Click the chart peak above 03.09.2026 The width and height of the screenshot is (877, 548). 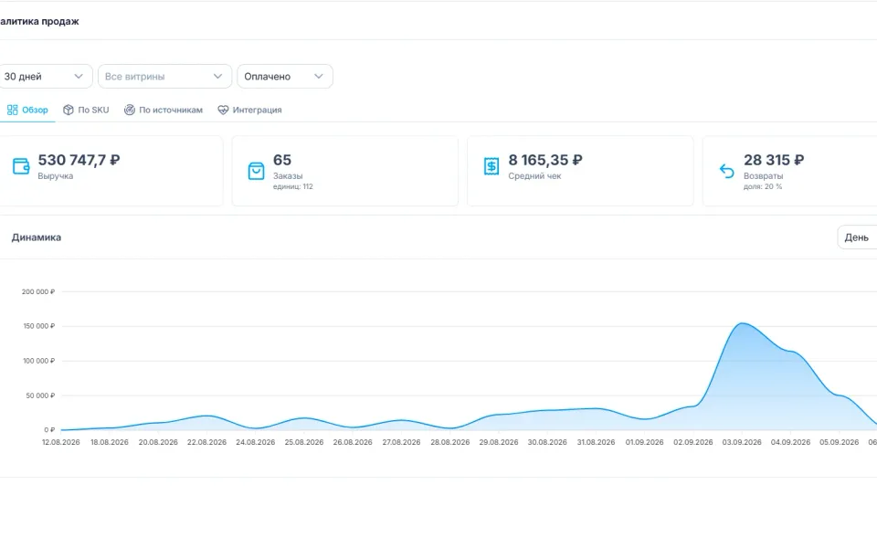[x=742, y=323]
